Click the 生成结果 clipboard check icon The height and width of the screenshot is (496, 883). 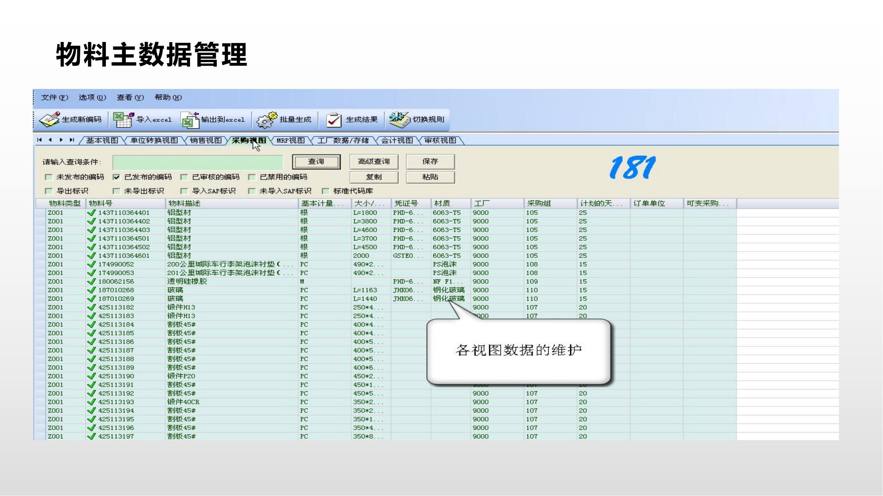334,120
